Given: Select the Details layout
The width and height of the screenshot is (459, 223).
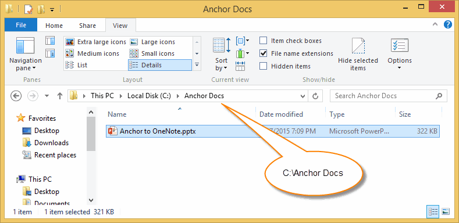Looking at the screenshot, I should [160, 65].
